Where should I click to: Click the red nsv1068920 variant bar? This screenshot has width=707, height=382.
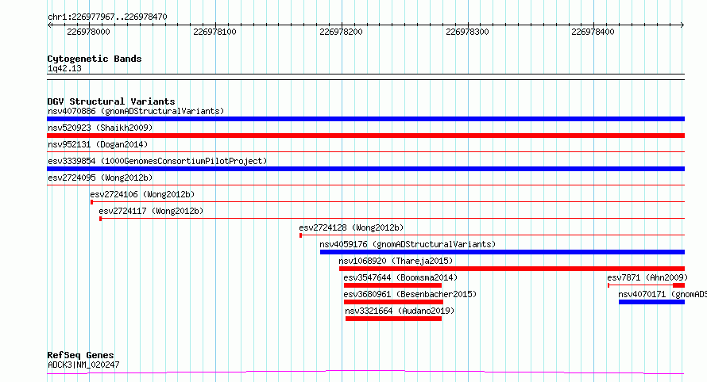[x=512, y=269]
